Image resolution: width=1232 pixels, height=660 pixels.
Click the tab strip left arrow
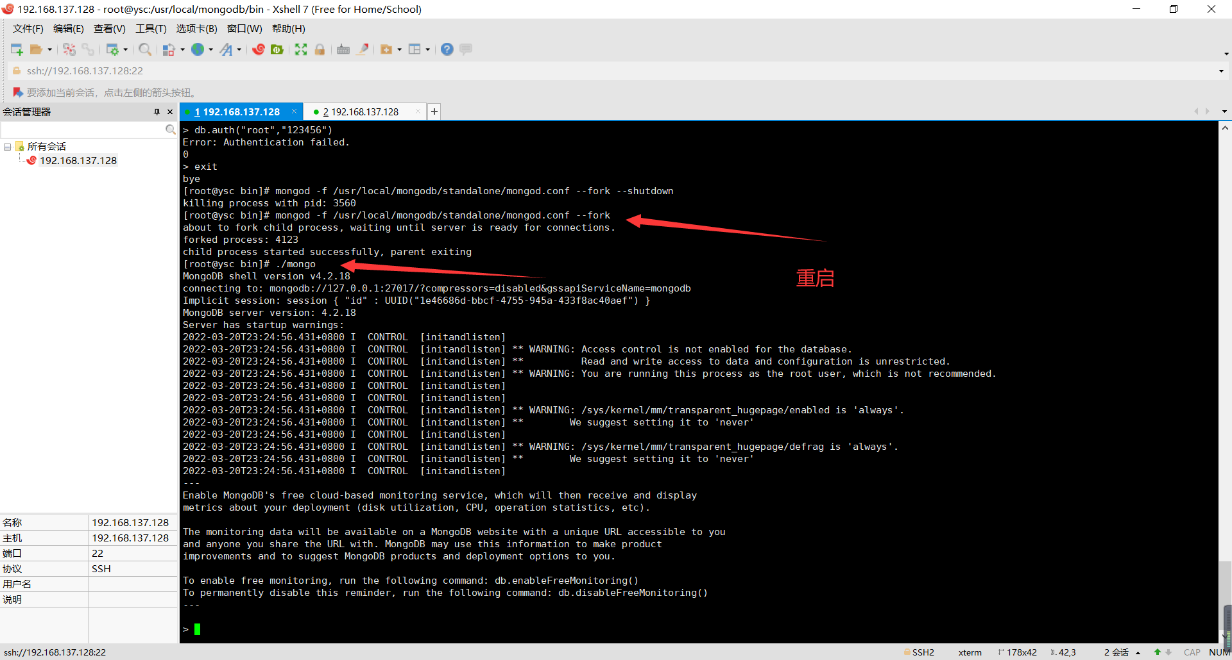pos(1195,111)
